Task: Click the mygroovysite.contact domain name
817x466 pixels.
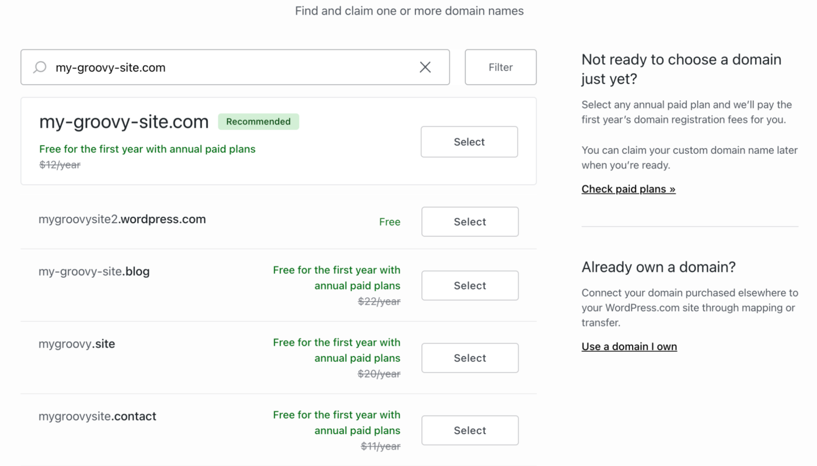Action: tap(97, 416)
